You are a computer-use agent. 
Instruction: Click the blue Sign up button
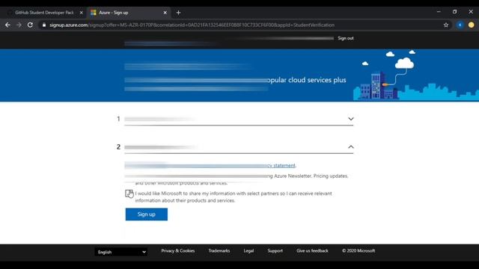coord(147,214)
